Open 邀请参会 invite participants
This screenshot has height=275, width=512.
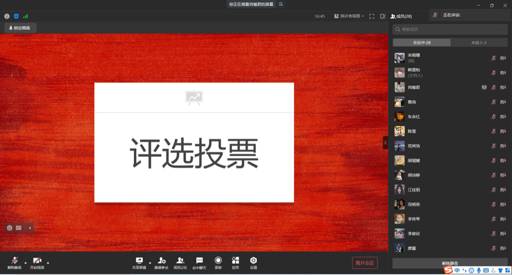(x=161, y=262)
